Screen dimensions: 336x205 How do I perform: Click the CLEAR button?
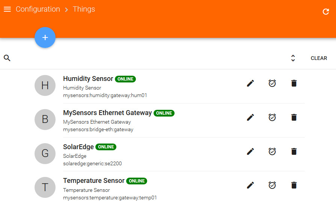pos(319,58)
